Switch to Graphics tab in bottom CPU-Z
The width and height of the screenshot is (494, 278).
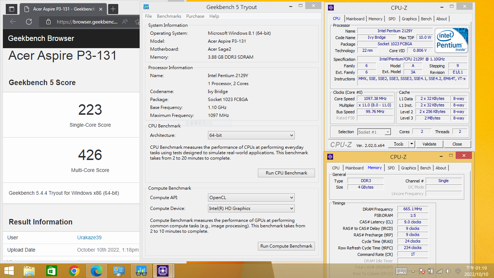point(409,168)
